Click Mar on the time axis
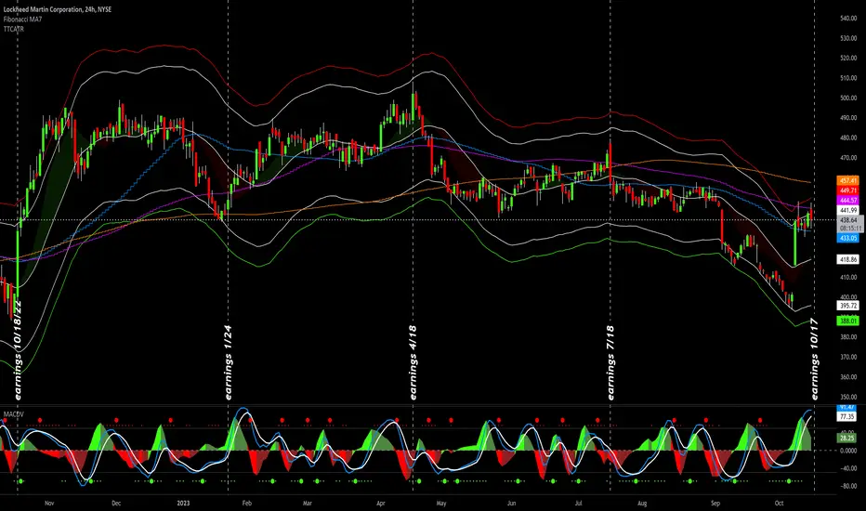Viewport: 866px width, 511px height. (x=307, y=504)
